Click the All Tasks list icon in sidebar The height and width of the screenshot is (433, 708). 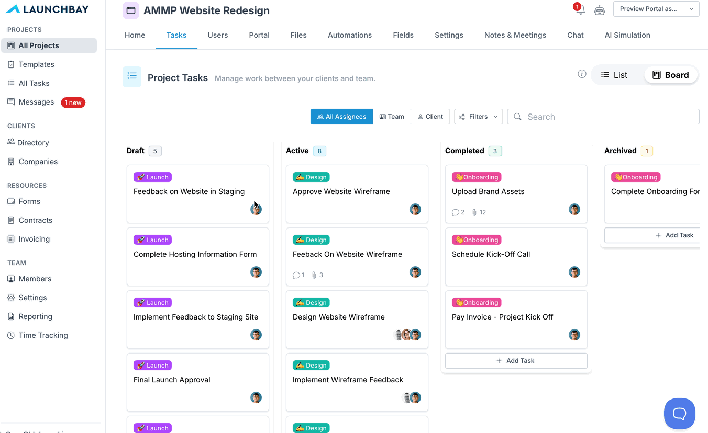pos(11,83)
